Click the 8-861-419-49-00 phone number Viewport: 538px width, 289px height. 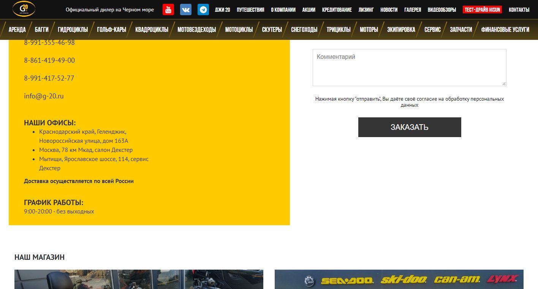(x=49, y=60)
